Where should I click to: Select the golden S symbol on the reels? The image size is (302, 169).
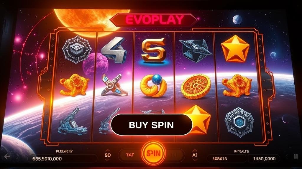[153, 50]
